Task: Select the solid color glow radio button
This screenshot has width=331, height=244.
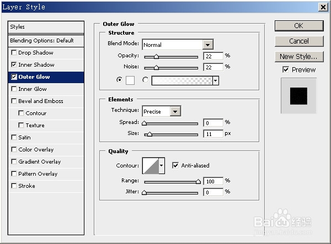Action: pos(120,80)
